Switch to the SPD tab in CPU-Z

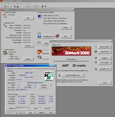pos(34,69)
